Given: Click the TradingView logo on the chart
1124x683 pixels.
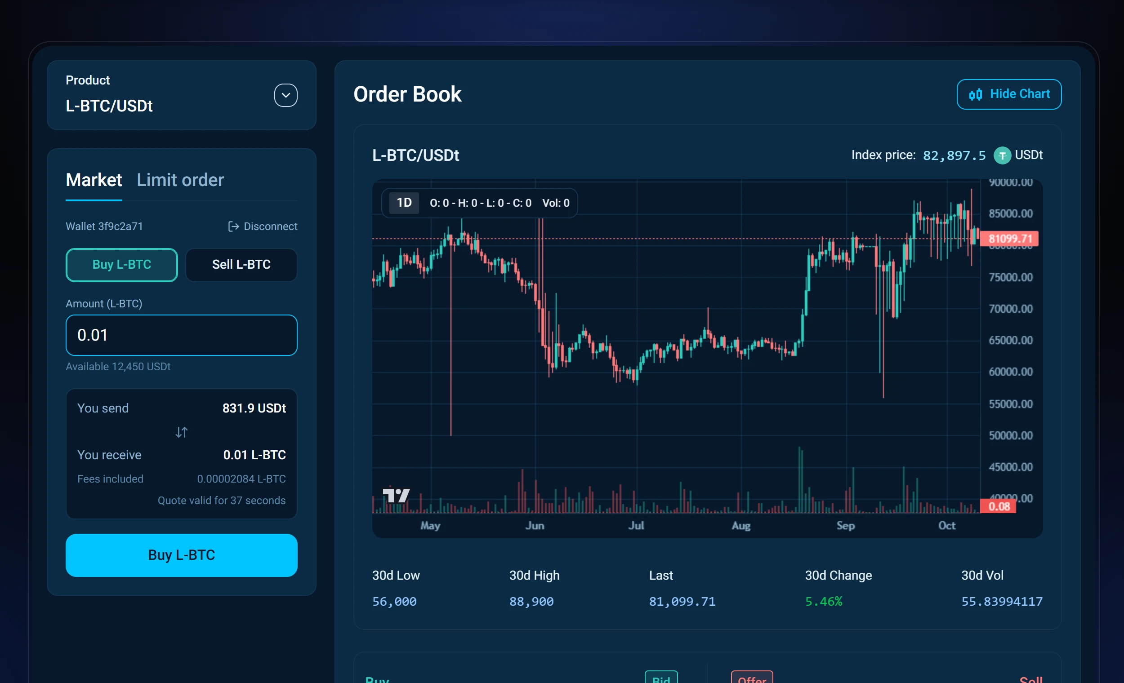Looking at the screenshot, I should click(396, 495).
